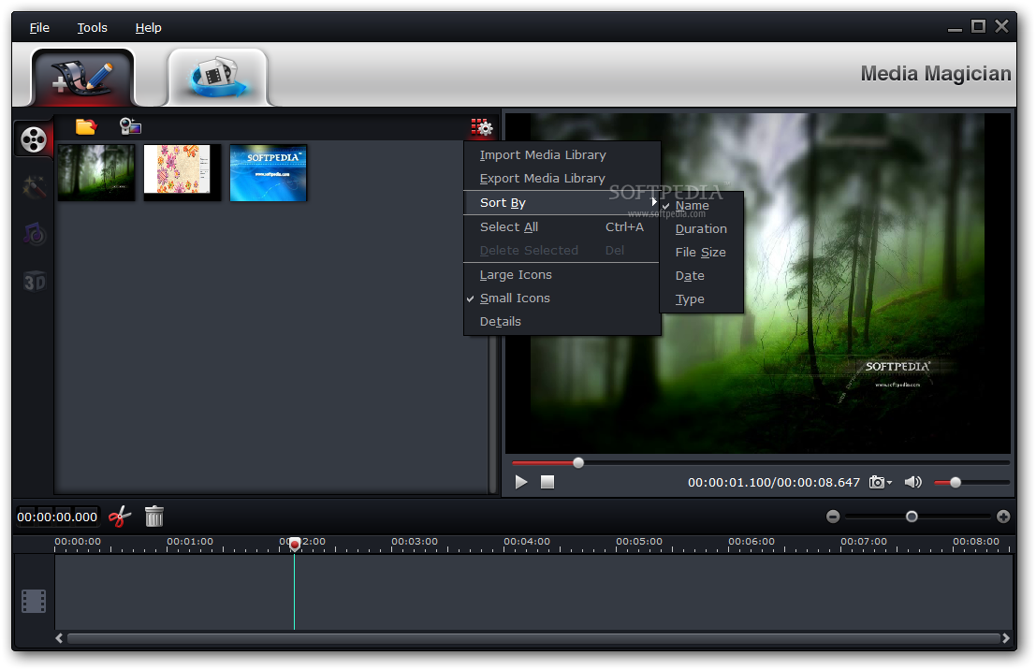Sort media by File Size

[702, 253]
